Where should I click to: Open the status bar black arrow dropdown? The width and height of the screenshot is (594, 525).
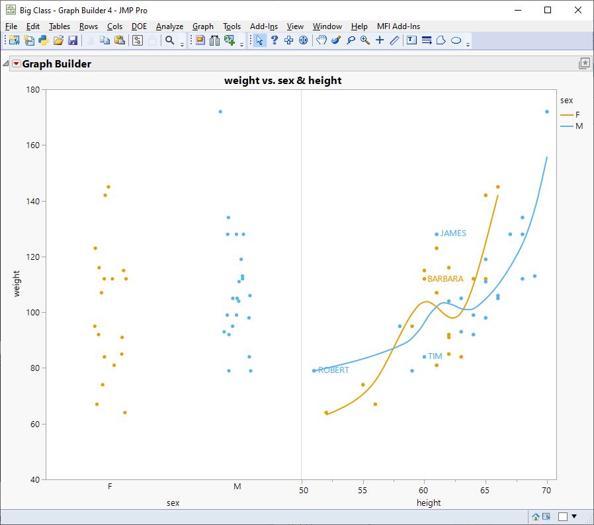tap(574, 516)
